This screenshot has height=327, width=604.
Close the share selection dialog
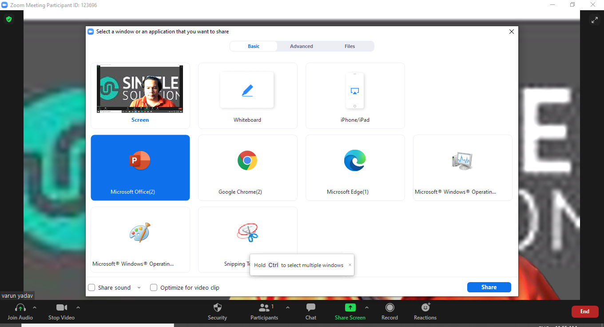tap(512, 32)
